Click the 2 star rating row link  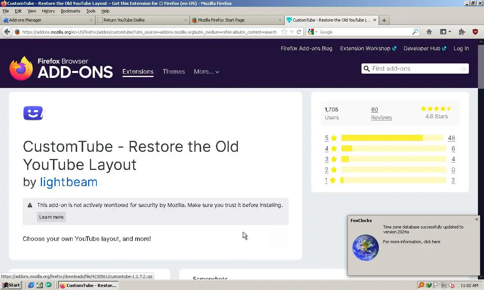(x=390, y=170)
